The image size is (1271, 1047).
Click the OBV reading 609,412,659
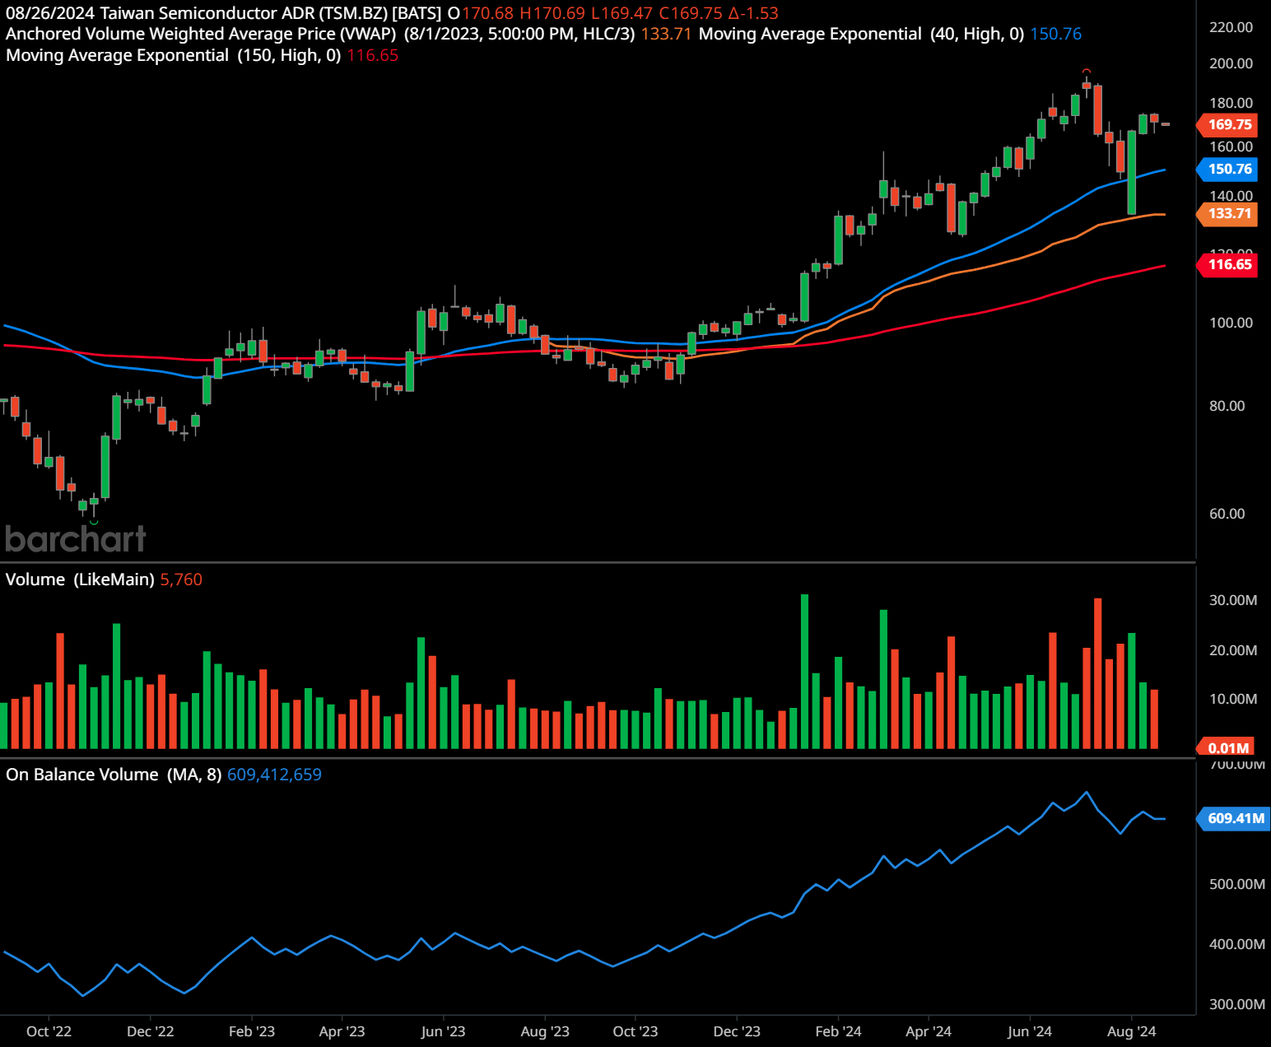coord(274,775)
